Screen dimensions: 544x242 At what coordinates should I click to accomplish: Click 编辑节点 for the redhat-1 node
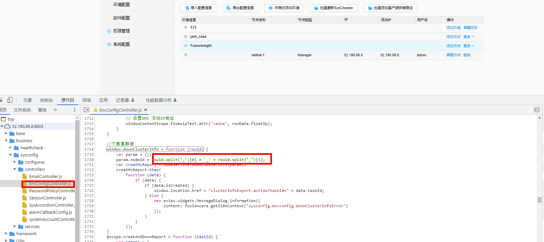pos(453,55)
